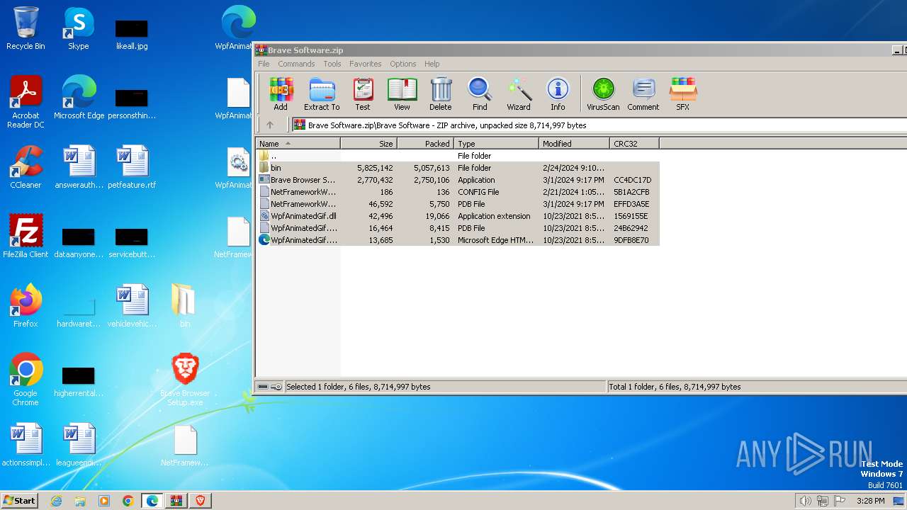The height and width of the screenshot is (510, 907).
Task: Open the Favorites menu
Action: coord(365,64)
